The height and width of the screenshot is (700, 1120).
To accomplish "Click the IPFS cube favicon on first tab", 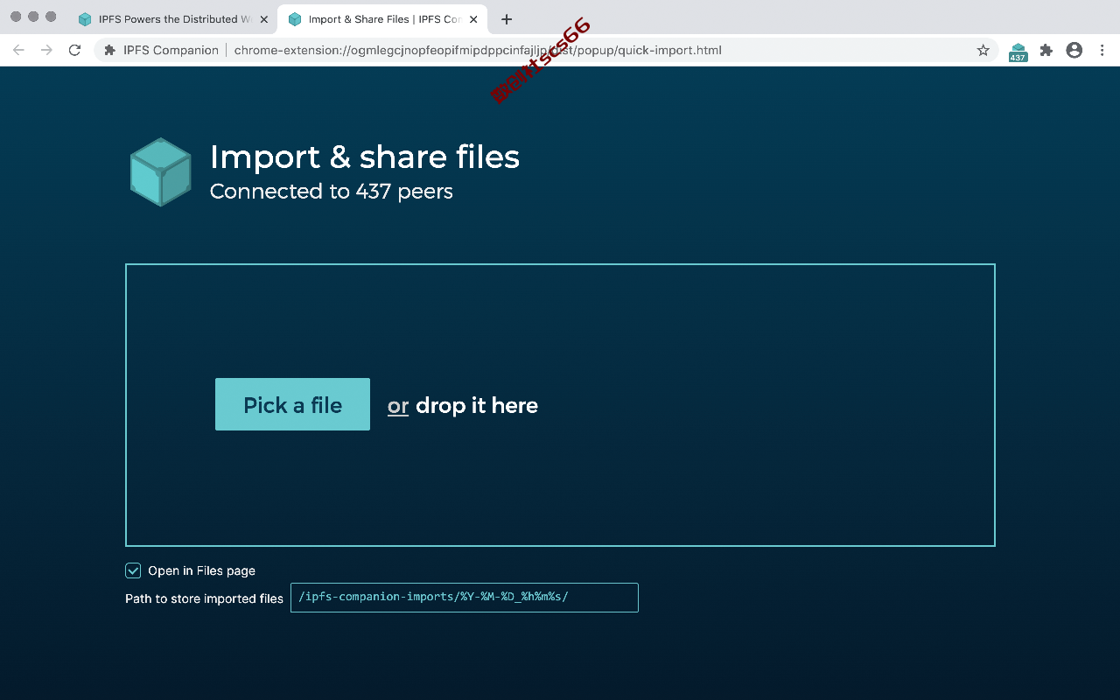I will coord(85,19).
